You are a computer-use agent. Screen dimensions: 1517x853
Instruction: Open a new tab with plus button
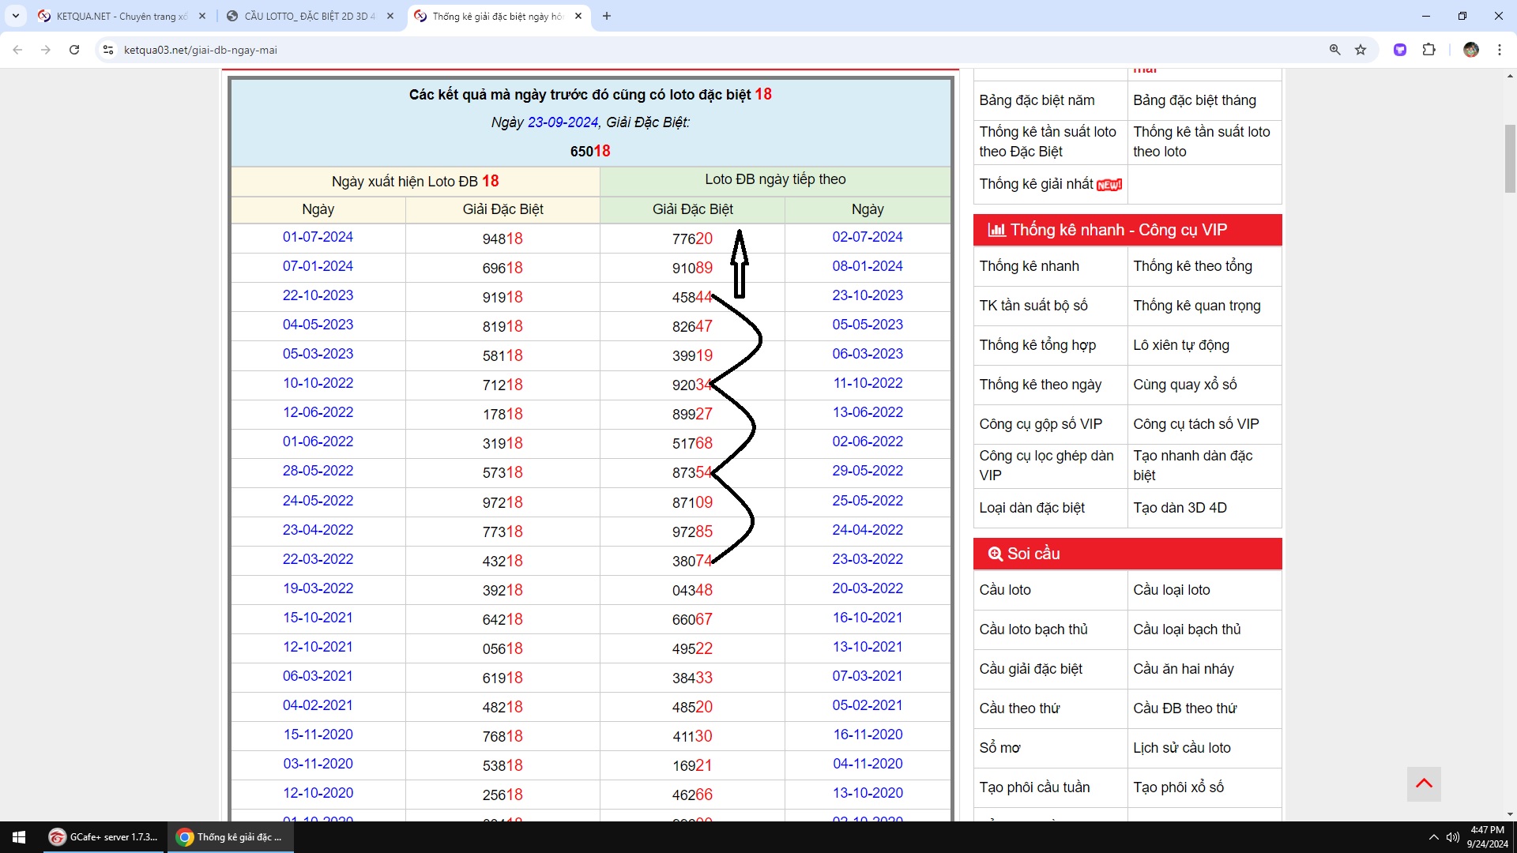(606, 16)
